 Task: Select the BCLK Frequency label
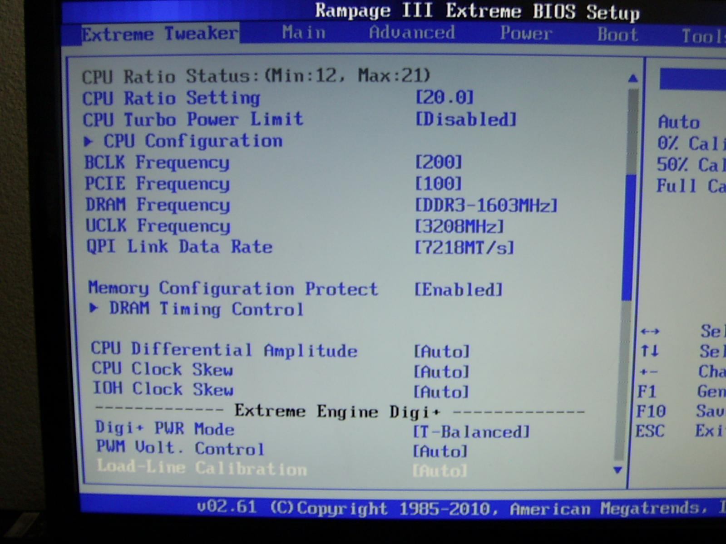click(157, 162)
